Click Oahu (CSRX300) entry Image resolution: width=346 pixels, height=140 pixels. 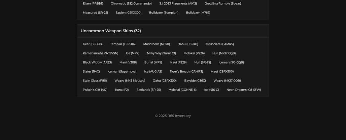click(165, 81)
